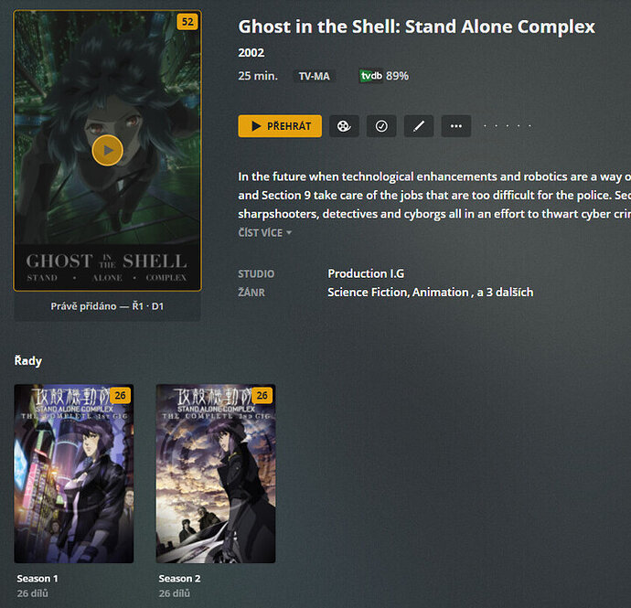The height and width of the screenshot is (608, 631).
Task: Click the 26 badge on Season 1 poster
Action: click(x=121, y=396)
